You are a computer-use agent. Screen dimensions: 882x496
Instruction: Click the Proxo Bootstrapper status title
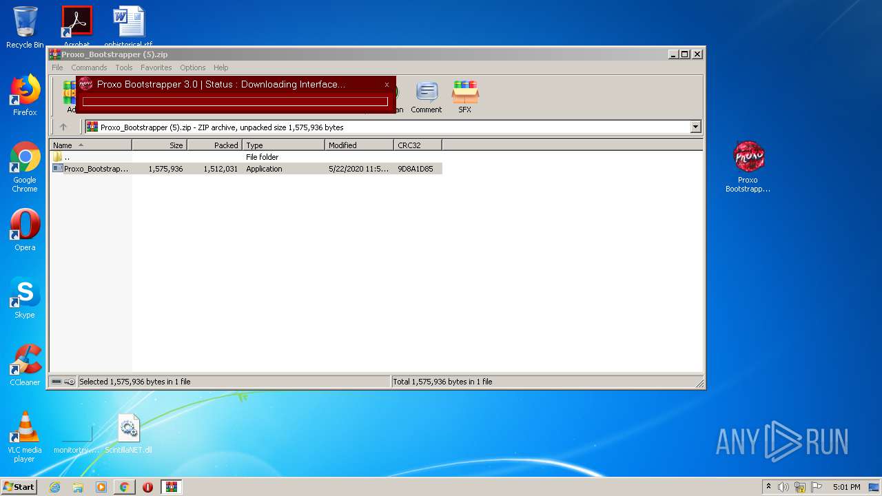coord(220,84)
